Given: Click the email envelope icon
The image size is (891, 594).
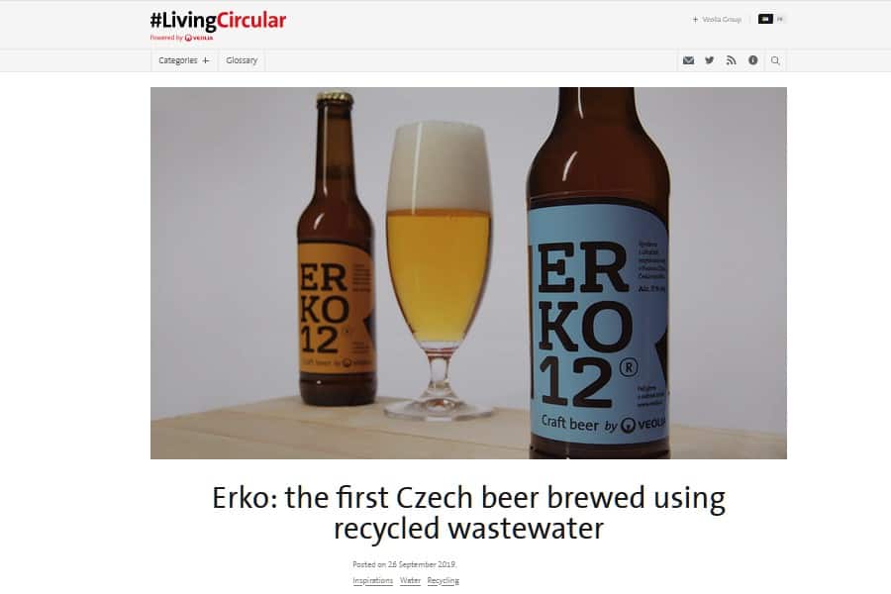Looking at the screenshot, I should [x=688, y=60].
